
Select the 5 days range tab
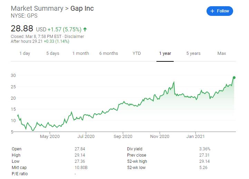tap(52, 53)
